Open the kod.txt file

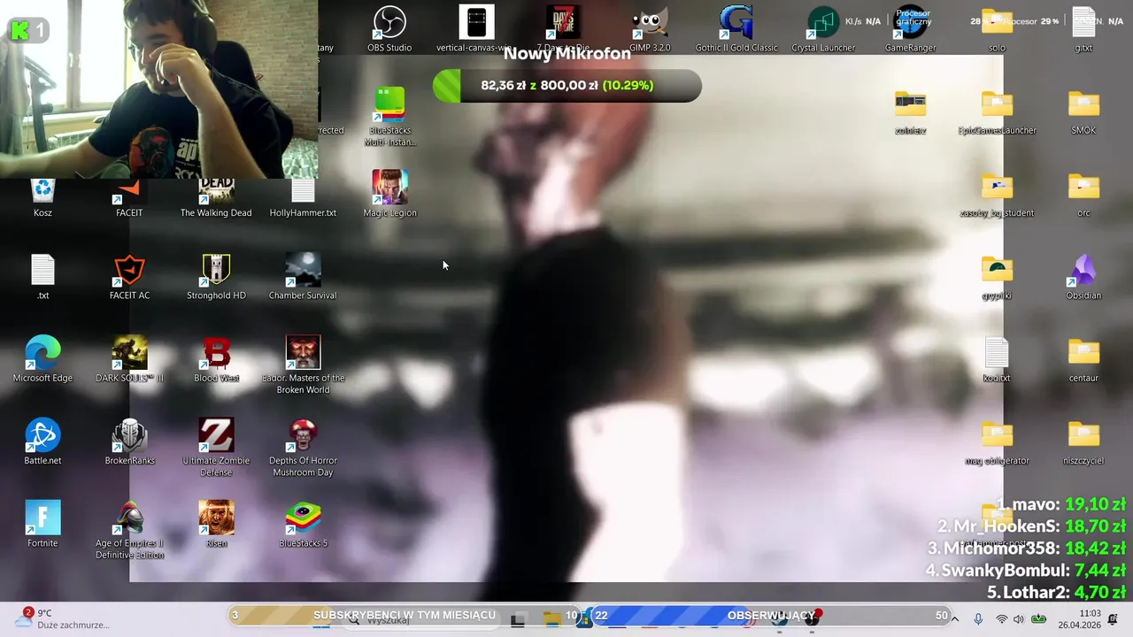click(997, 359)
